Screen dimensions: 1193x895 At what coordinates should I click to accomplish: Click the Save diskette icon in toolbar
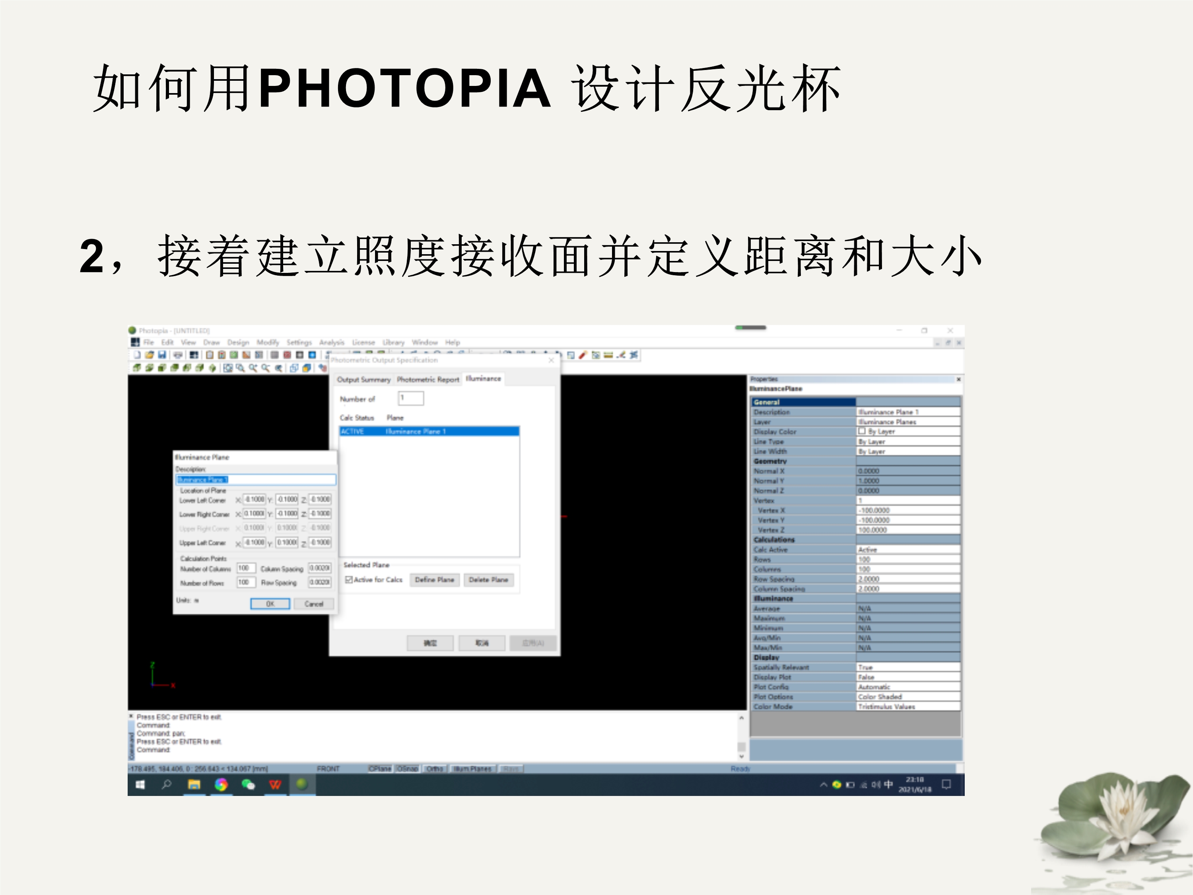[x=161, y=355]
